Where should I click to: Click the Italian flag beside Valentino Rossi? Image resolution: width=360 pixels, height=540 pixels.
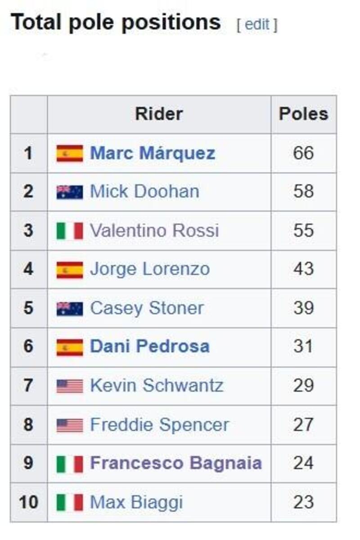pos(70,231)
